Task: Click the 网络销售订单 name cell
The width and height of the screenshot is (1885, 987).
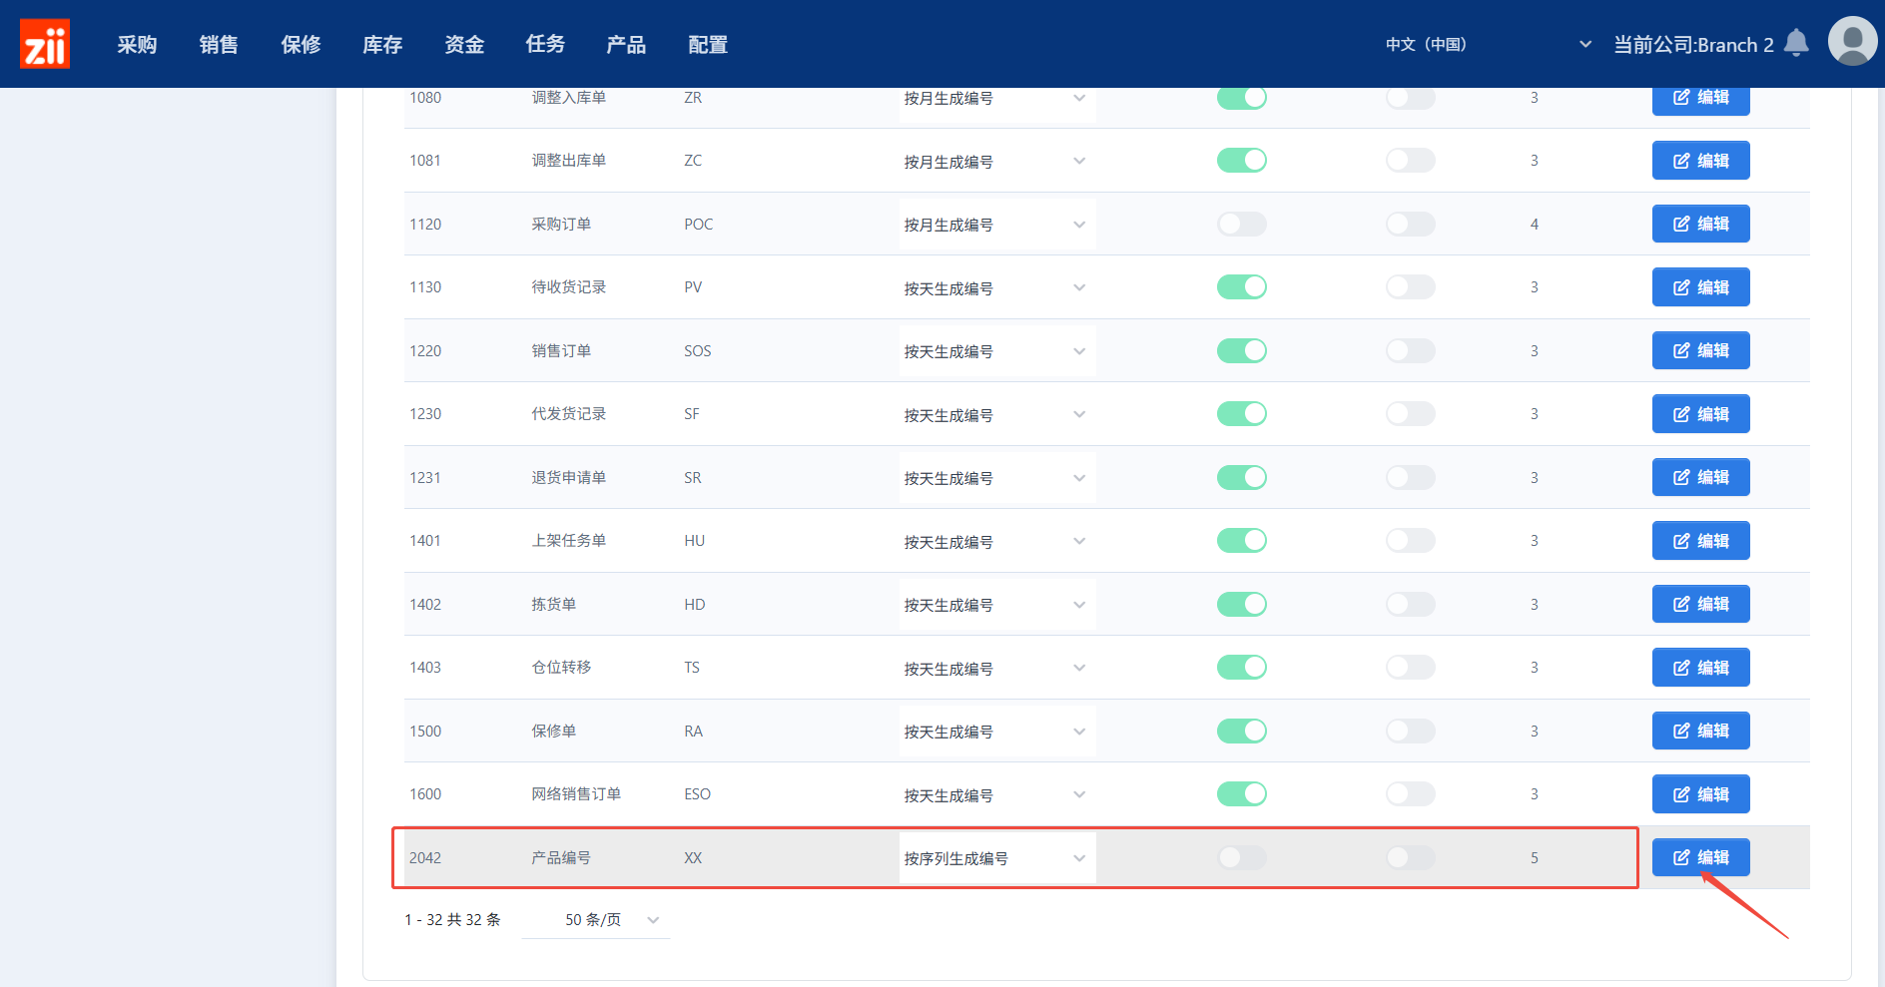Action: pyautogui.click(x=576, y=794)
